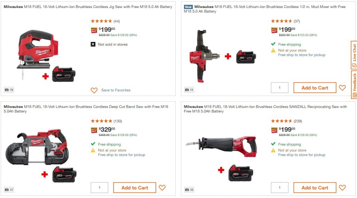Open the Feedback side tab
This screenshot has height=198, width=357.
click(x=354, y=84)
